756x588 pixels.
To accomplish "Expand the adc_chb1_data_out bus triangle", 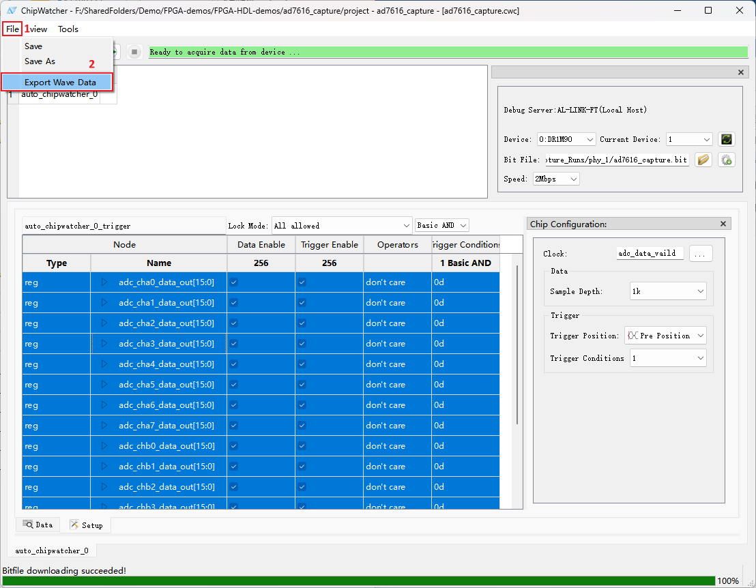I will click(x=104, y=467).
